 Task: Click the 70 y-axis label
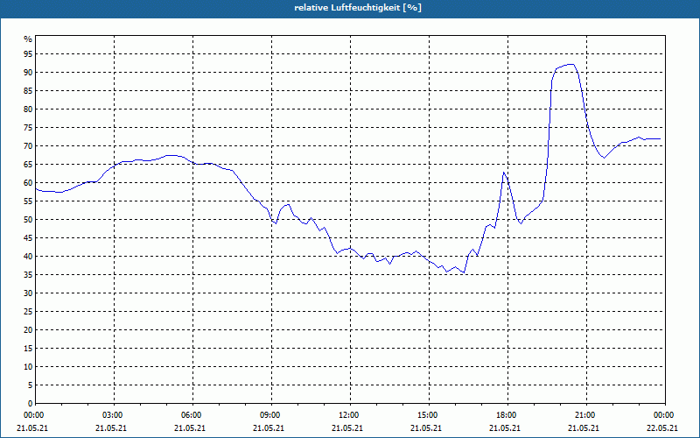(x=28, y=146)
